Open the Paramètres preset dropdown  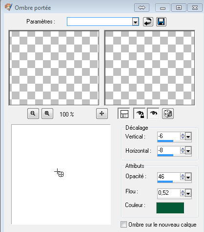135,22
